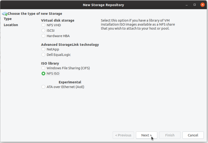208x143 pixels.
Task: Choose the iSCSI storage option
Action: pyautogui.click(x=43, y=30)
